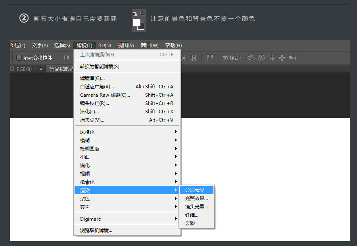Select 分层云彩 in the render submenu
Image resolution: width=357 pixels, height=246 pixels.
[196, 190]
